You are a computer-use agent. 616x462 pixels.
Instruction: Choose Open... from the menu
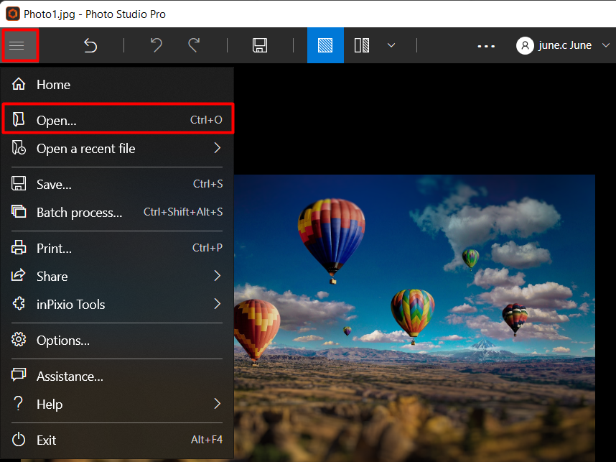pyautogui.click(x=118, y=119)
